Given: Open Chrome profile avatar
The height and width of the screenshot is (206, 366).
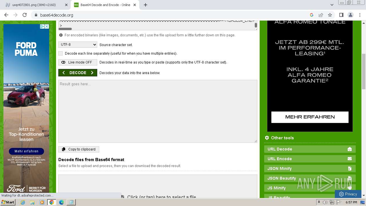Looking at the screenshot, I should point(350,15).
